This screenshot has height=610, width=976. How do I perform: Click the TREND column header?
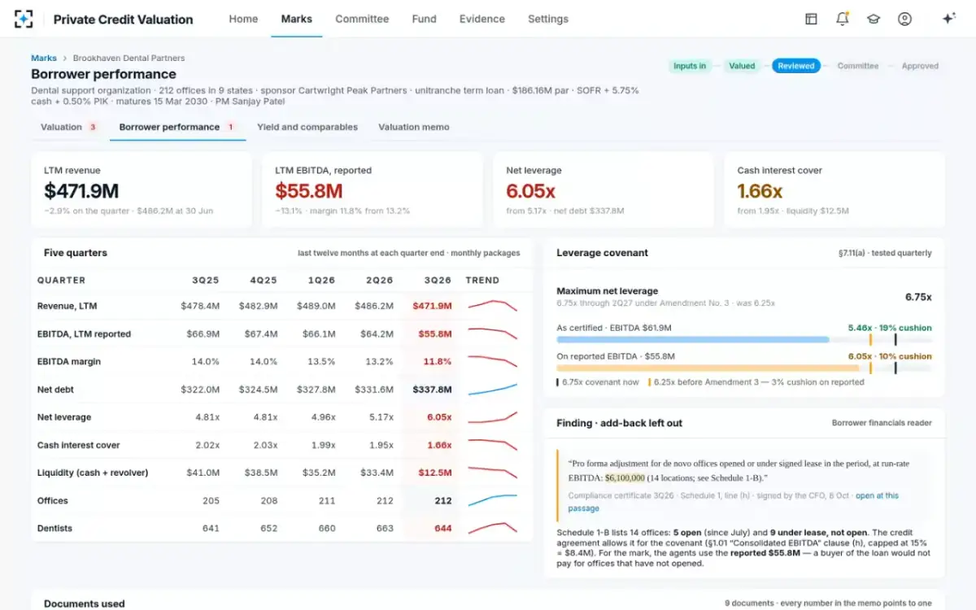[482, 280]
